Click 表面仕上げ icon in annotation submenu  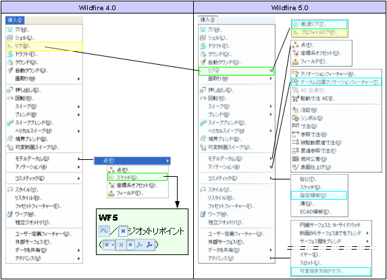[295, 167]
